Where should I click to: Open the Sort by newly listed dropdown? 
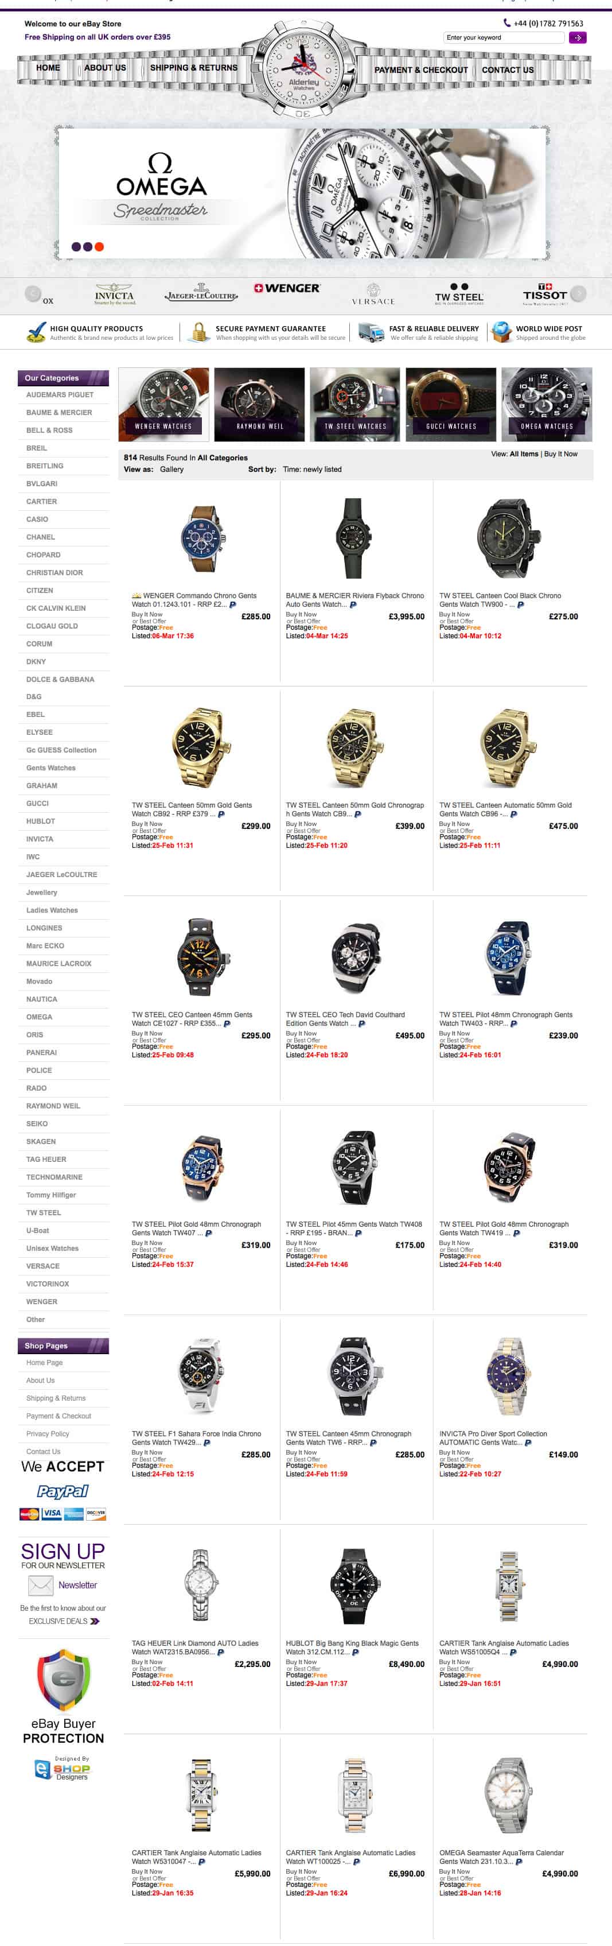tap(311, 469)
